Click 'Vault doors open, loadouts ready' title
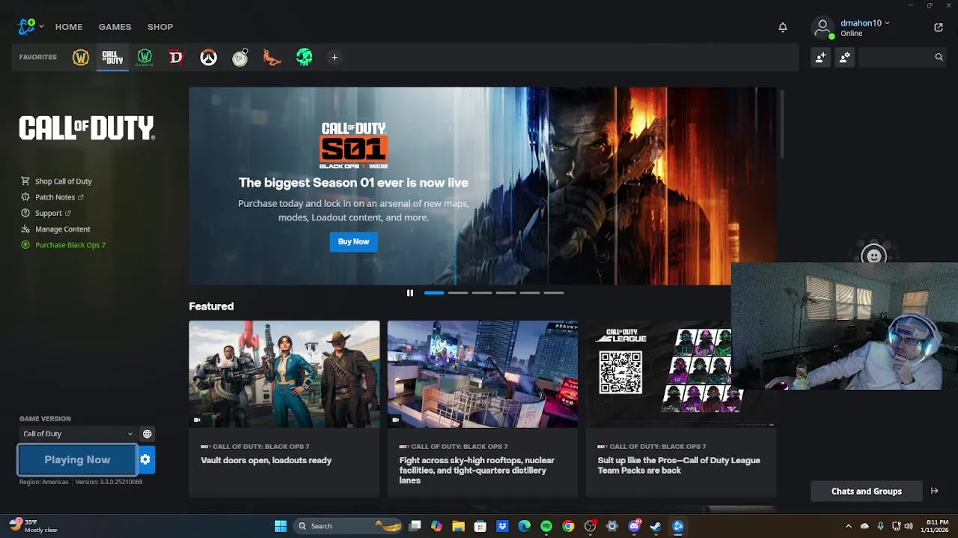The width and height of the screenshot is (958, 538). click(x=266, y=460)
